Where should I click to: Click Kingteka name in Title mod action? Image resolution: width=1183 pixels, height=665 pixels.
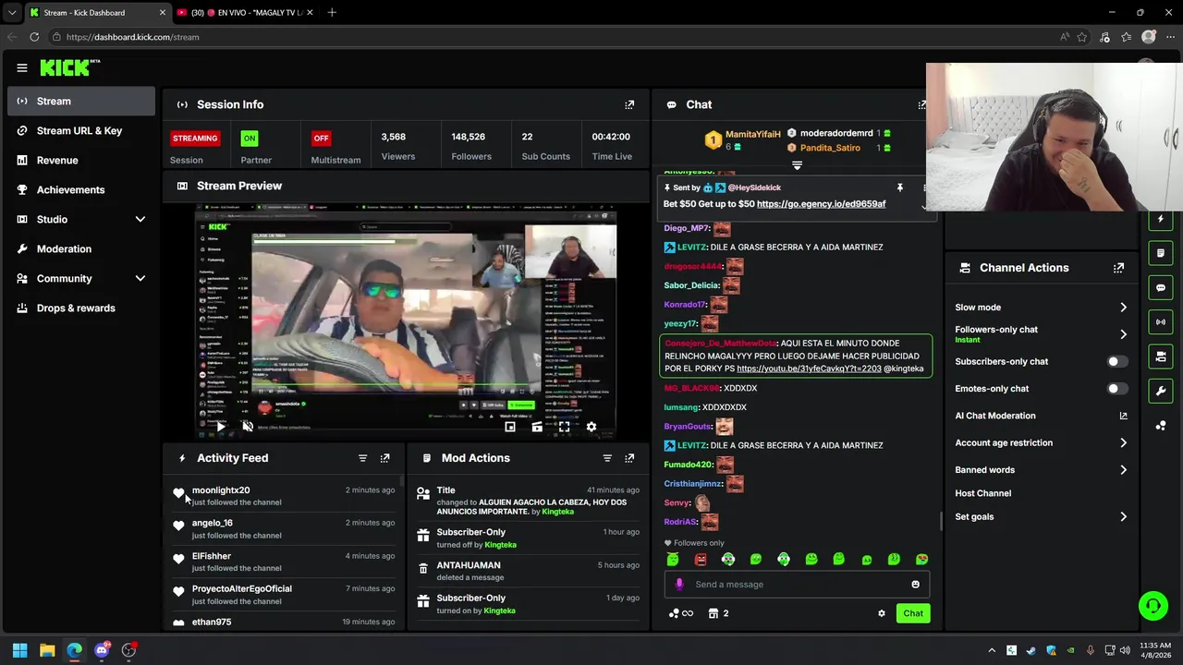[x=557, y=512]
